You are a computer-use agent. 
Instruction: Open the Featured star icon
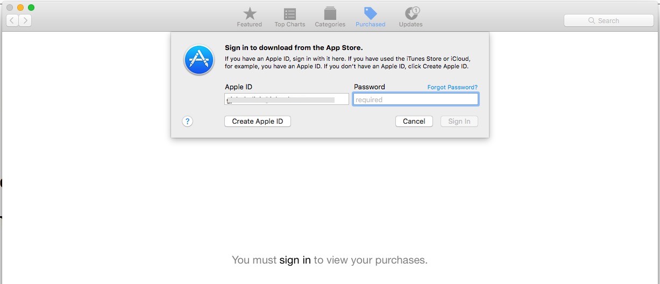tap(250, 13)
